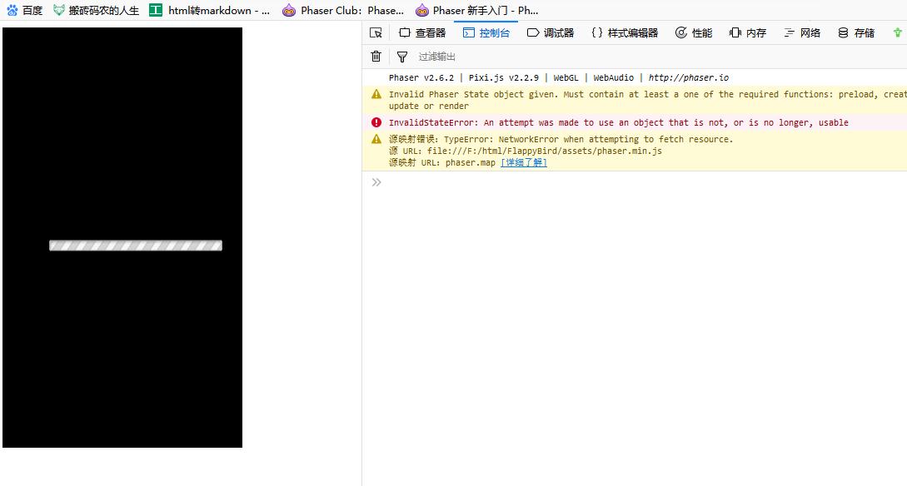Switch to the 网络 network tab
The width and height of the screenshot is (907, 486).
click(x=802, y=33)
